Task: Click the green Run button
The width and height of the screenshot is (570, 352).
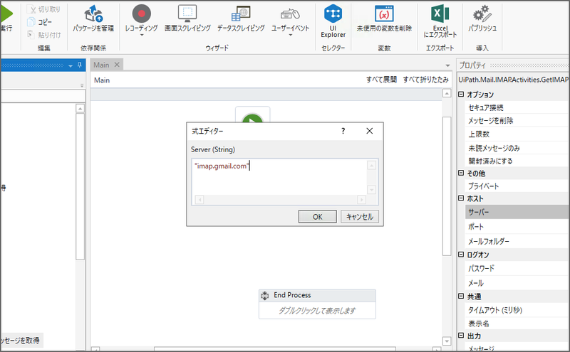Action: (x=6, y=14)
